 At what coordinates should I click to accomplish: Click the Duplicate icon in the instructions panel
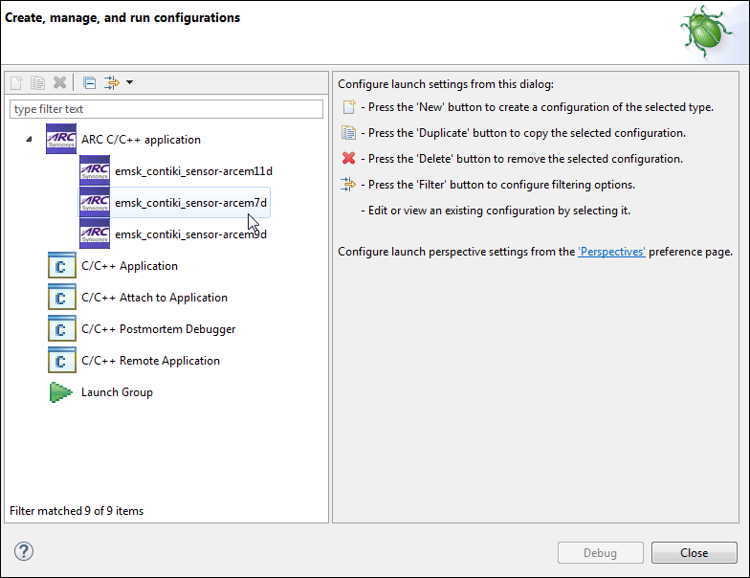point(348,132)
